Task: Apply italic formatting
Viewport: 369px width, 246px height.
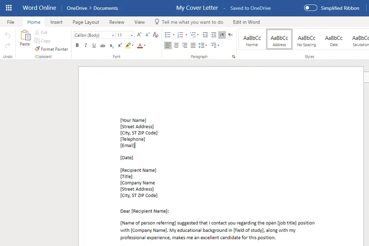Action: pyautogui.click(x=86, y=45)
